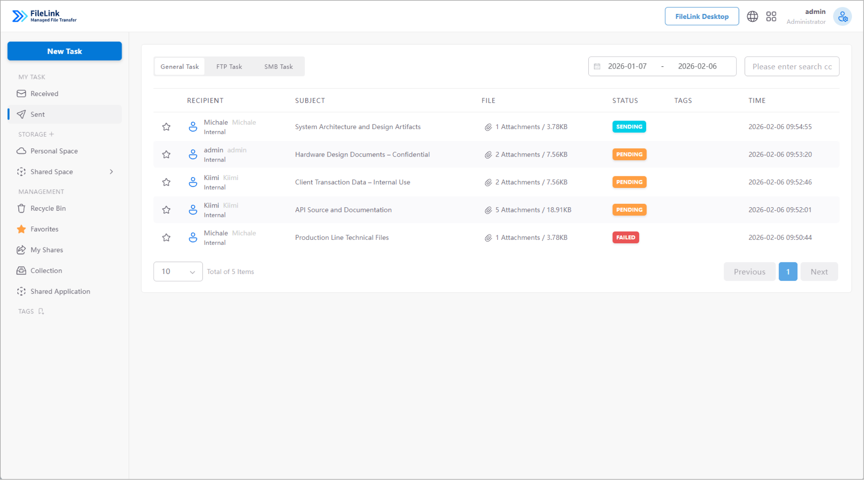Click the add tag icon beside TAGS
Viewport: 864px width, 480px height.
coord(41,311)
